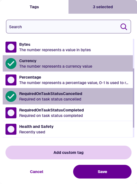Select the Bytes tag title text
The width and height of the screenshot is (137, 184).
[x=25, y=44]
